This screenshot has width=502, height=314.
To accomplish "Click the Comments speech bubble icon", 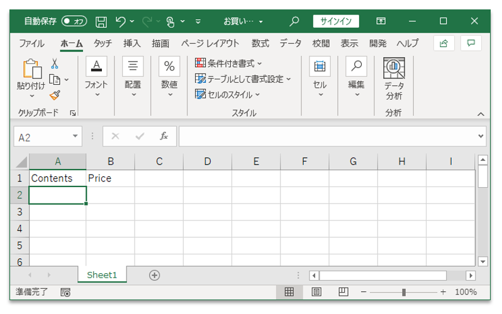I will pos(471,43).
